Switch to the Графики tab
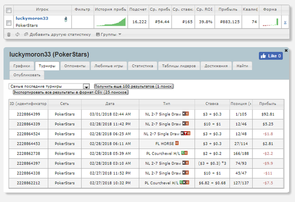 pyautogui.click(x=21, y=66)
